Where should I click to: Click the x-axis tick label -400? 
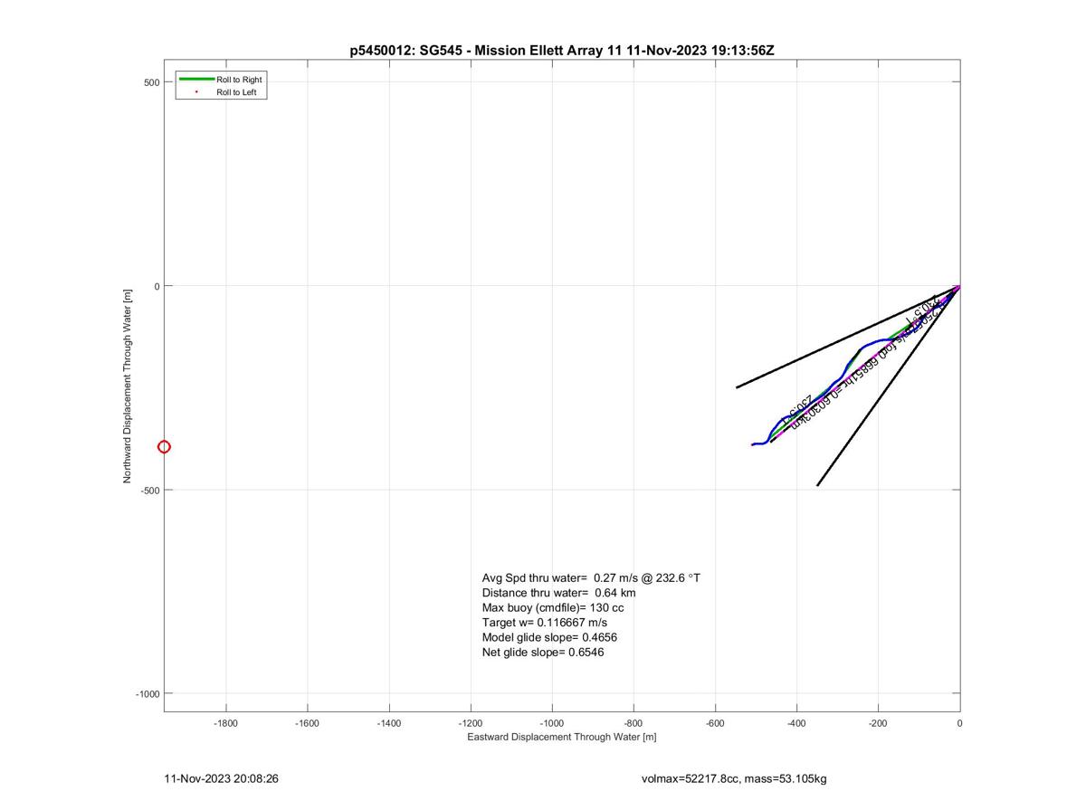(x=796, y=723)
